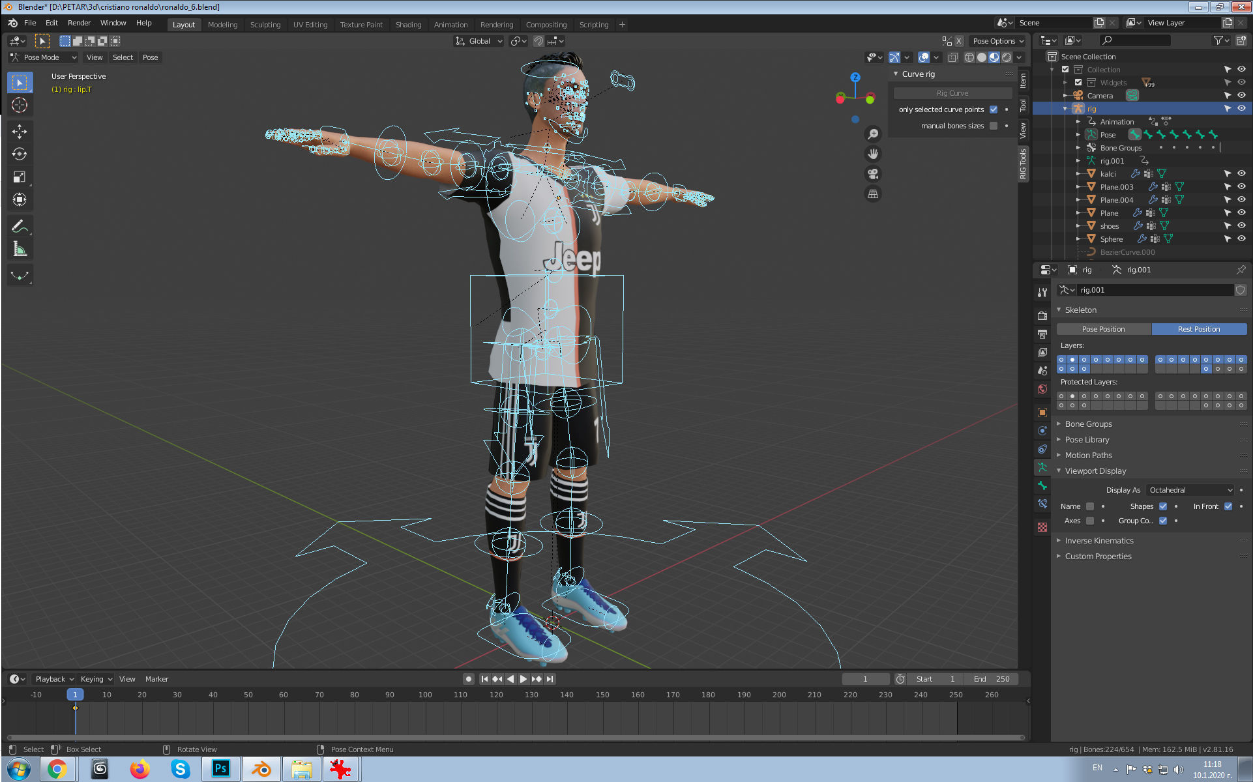Viewport: 1253px width, 782px height.
Task: Hide the shoes object in outliner
Action: [x=1241, y=226]
